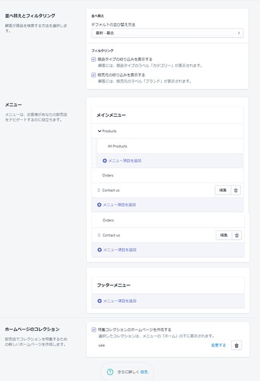The height and width of the screenshot is (381, 260).
Task: Click plus icon under All Products
Action: (x=105, y=161)
